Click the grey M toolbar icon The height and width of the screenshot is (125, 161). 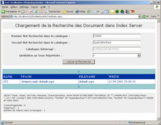click(128, 12)
